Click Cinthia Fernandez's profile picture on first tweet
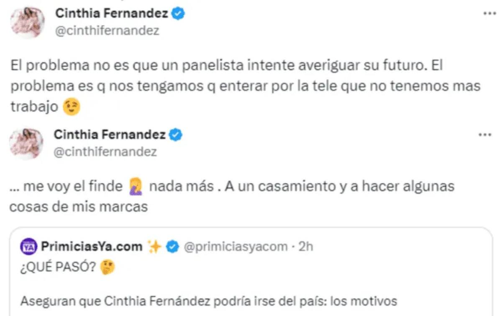This screenshot has width=502, height=316. point(26,20)
